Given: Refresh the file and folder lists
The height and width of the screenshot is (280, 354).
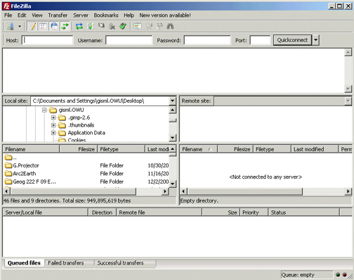Looking at the screenshot, I should pyautogui.click(x=79, y=26).
